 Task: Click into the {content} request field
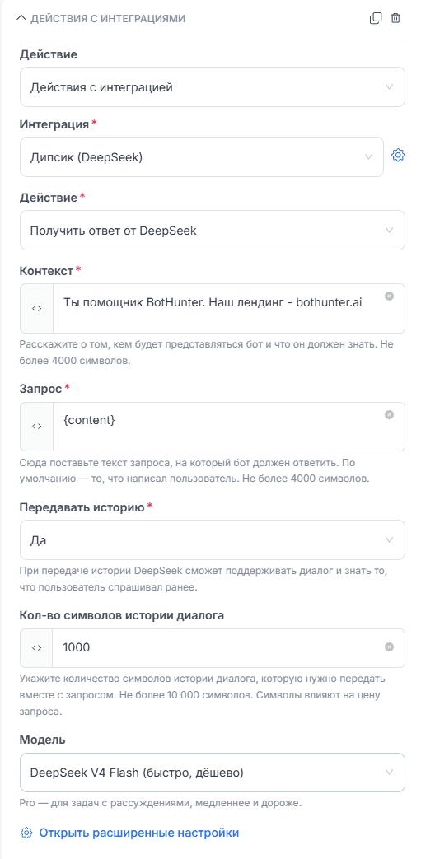(218, 427)
